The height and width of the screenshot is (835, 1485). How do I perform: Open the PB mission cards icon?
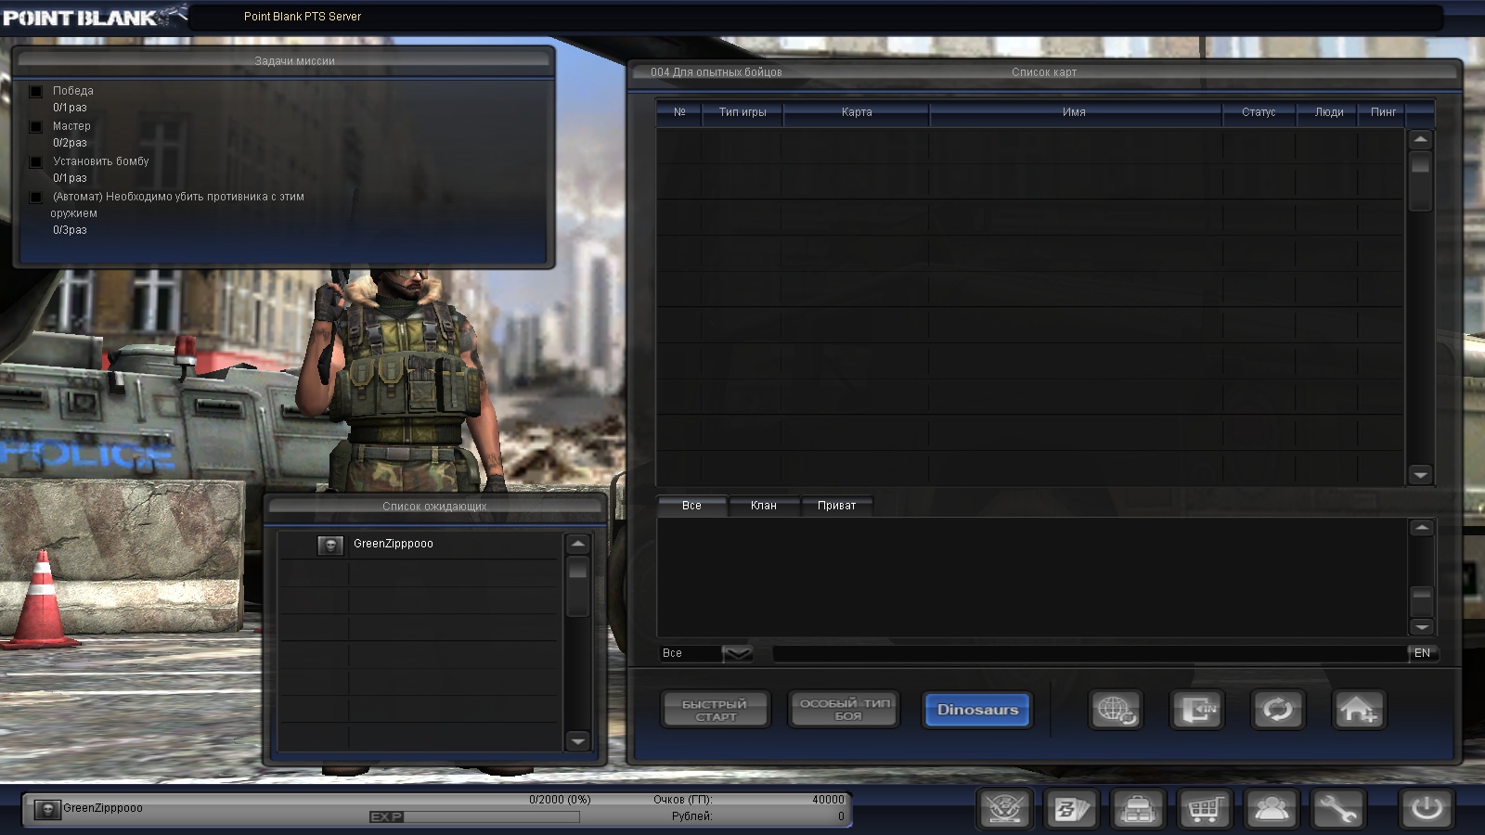[1071, 809]
